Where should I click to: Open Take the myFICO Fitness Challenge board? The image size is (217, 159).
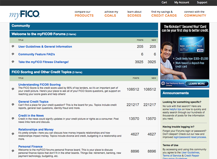(x=43, y=62)
